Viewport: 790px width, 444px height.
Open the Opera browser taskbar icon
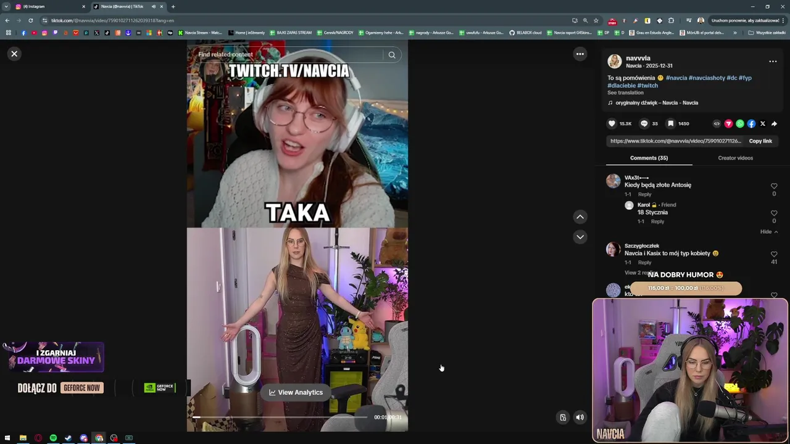tap(38, 438)
